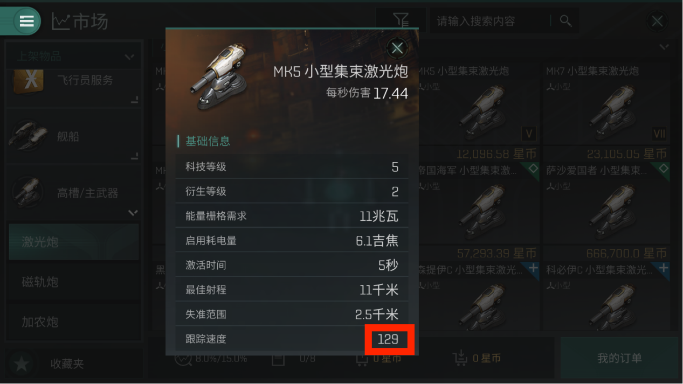Open MK7 小型集束激光炮 item card
The width and height of the screenshot is (683, 384).
[606, 111]
